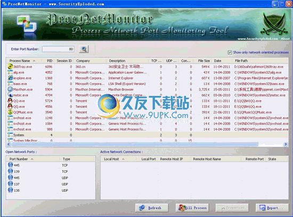Screen dimensions: 293x217
Task: Click the globe icon for port 138
Action: coord(11,190)
